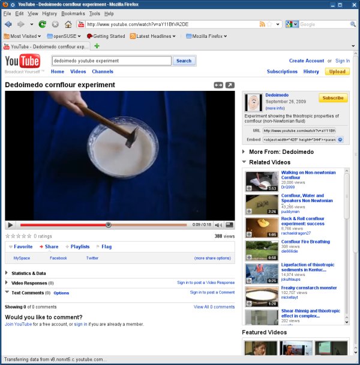Screen dimensions: 360x365
Task: Click the RSS feed icon in address bar
Action: pos(262,24)
